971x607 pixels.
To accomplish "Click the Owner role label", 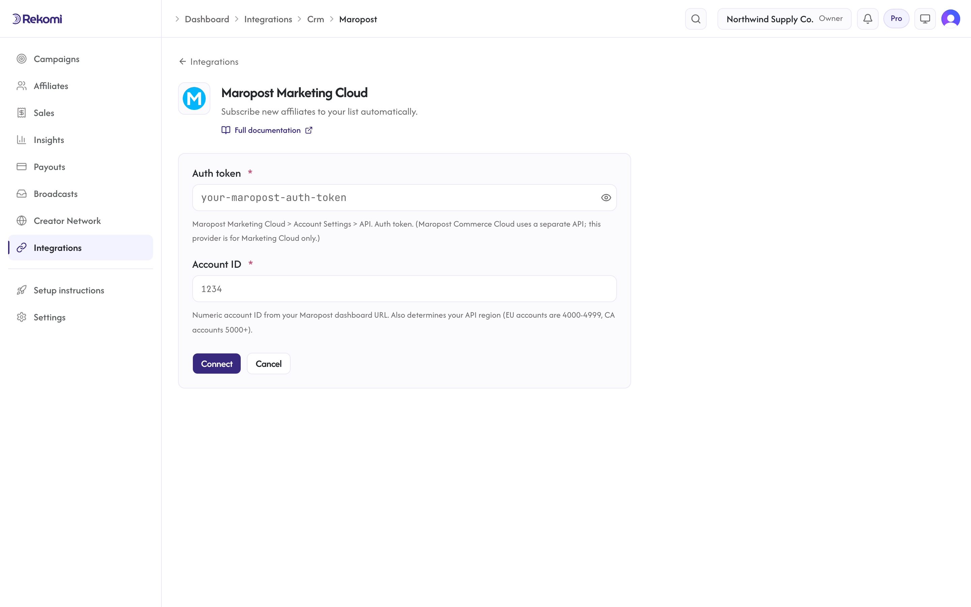I will click(830, 19).
